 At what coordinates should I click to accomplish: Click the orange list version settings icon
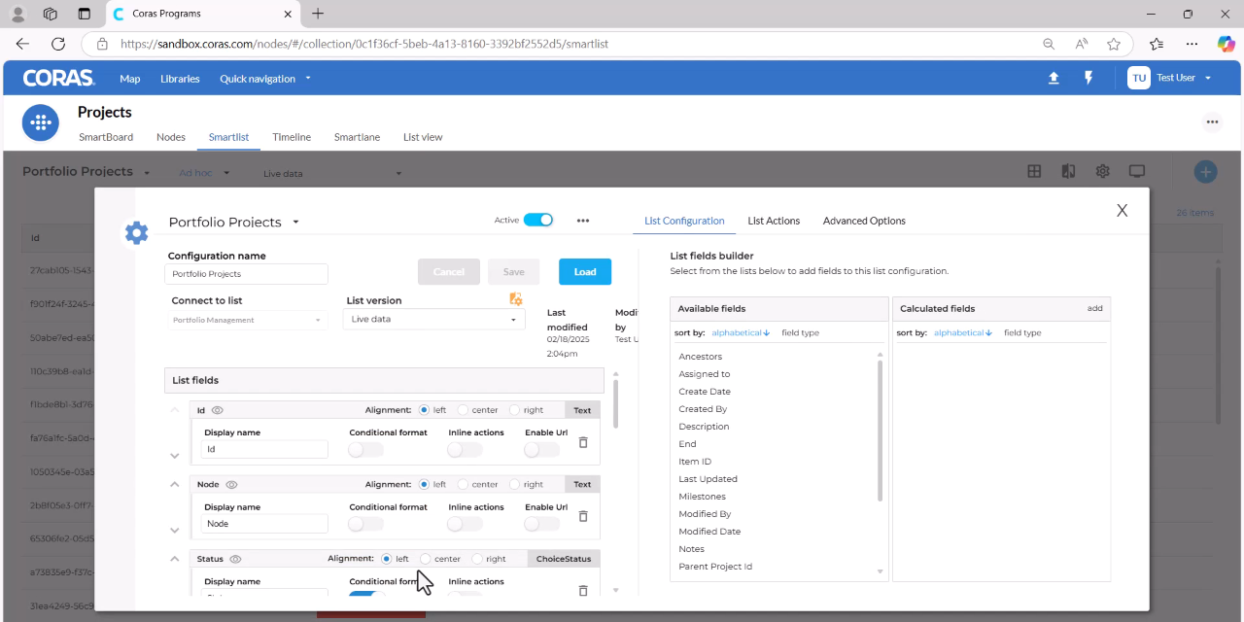pyautogui.click(x=516, y=298)
